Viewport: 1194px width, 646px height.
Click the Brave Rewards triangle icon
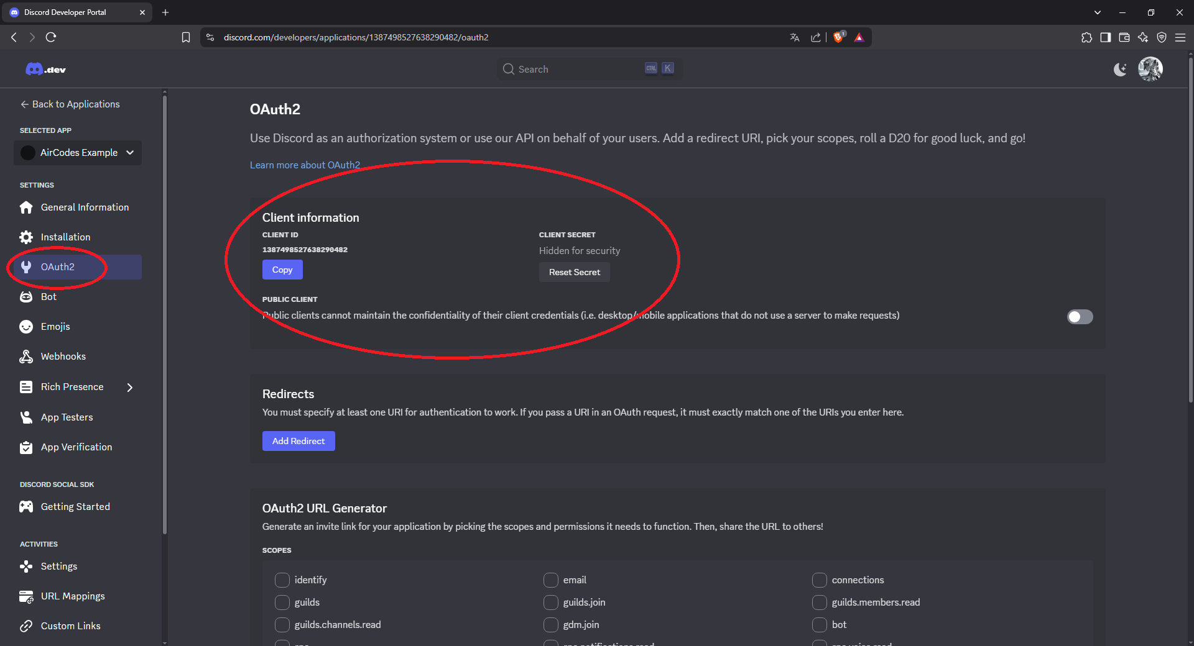tap(859, 37)
